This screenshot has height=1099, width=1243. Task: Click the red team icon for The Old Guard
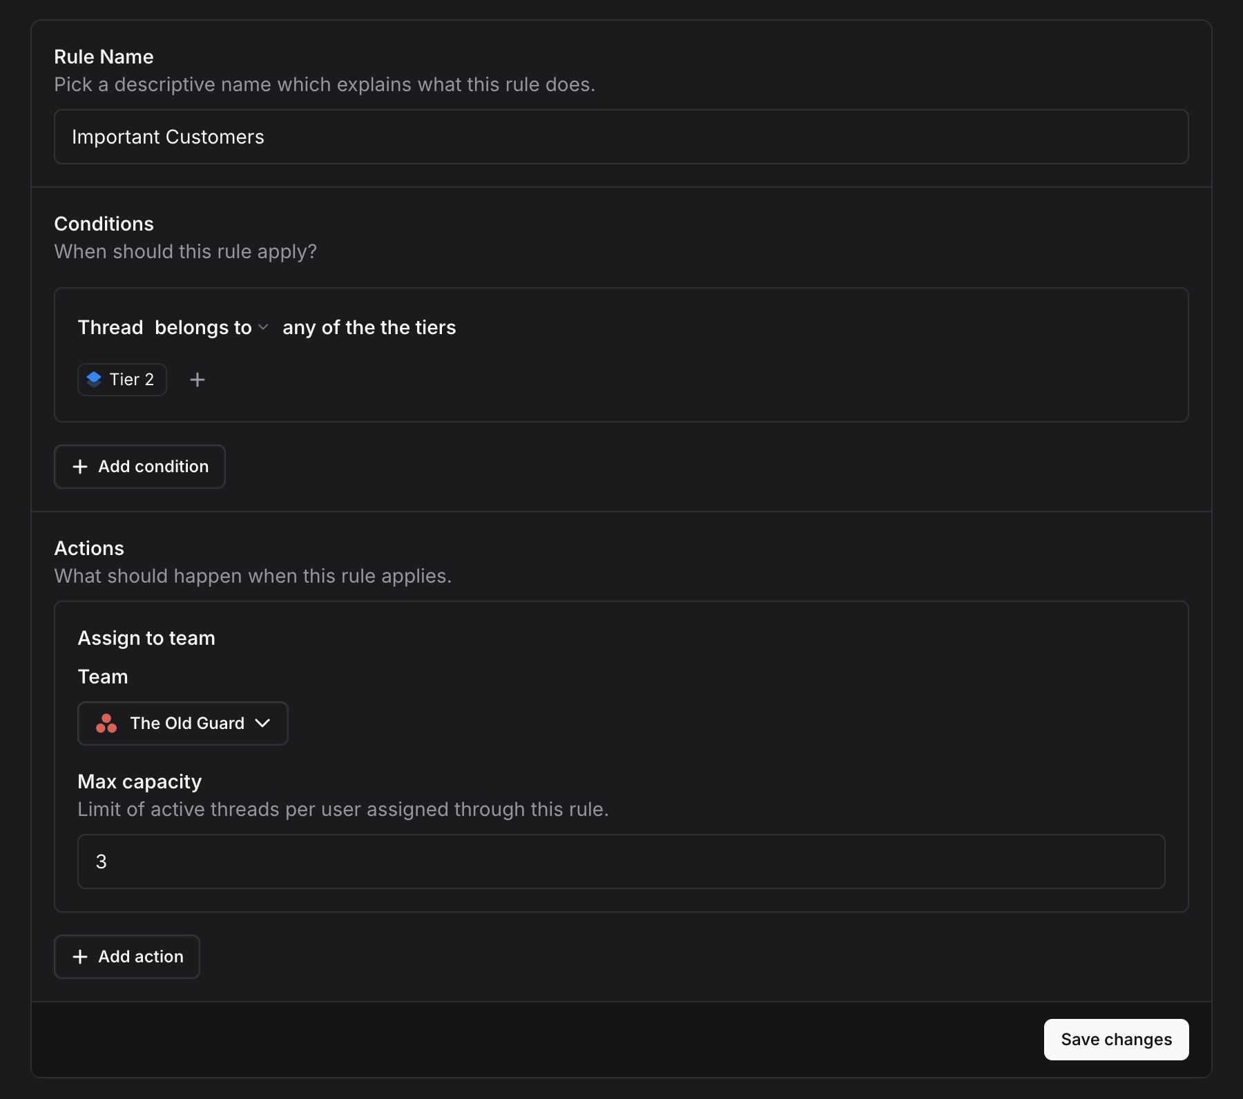point(106,723)
